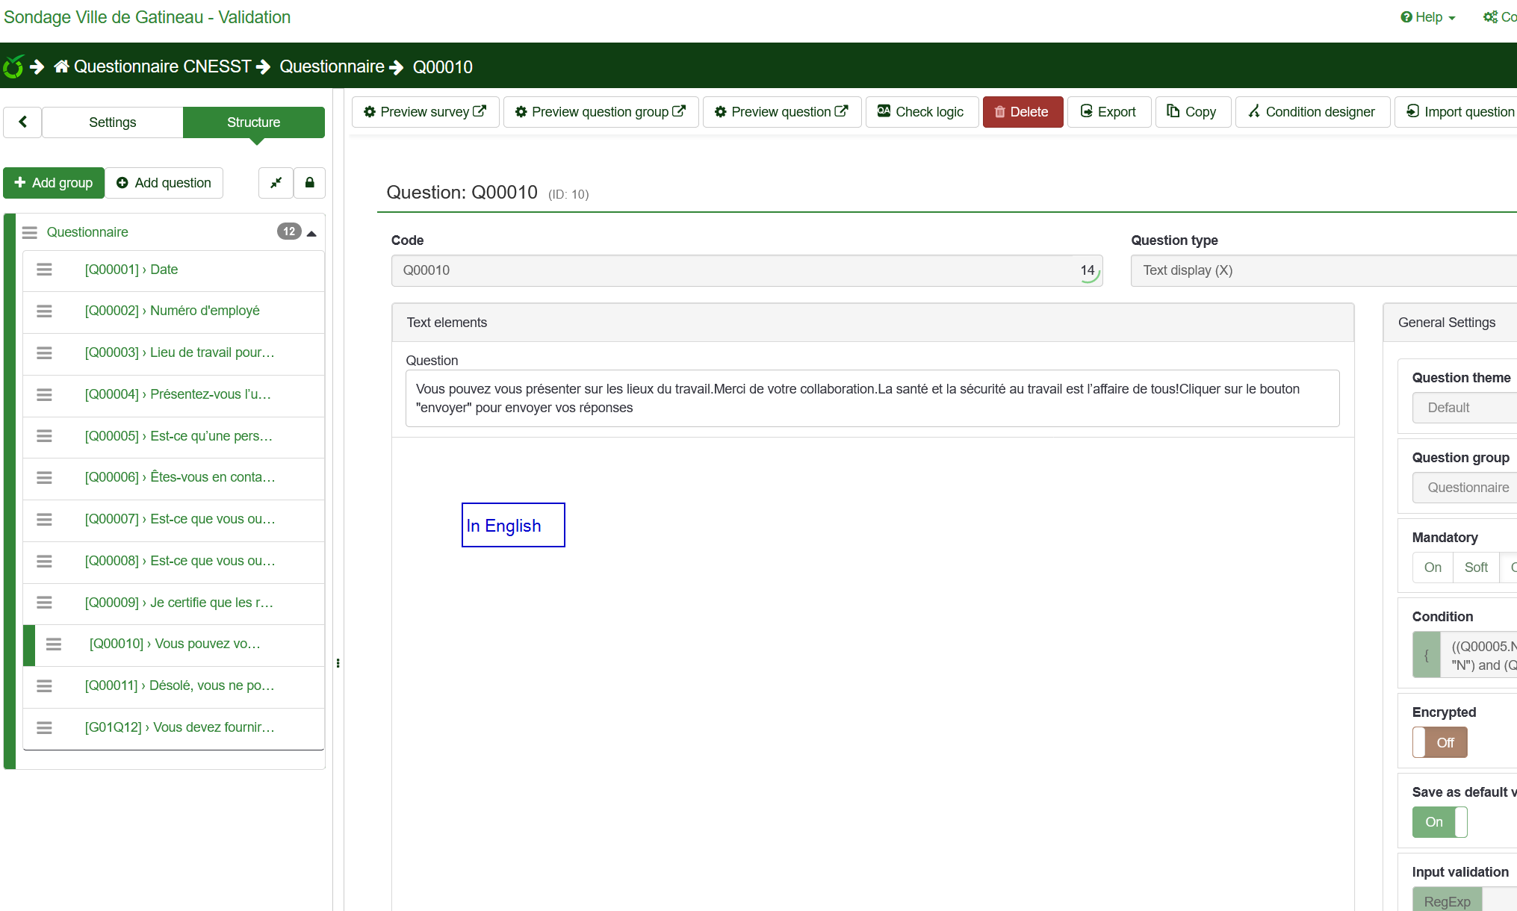Switch to the Settings tab
Viewport: 1517px width, 911px height.
click(x=112, y=122)
